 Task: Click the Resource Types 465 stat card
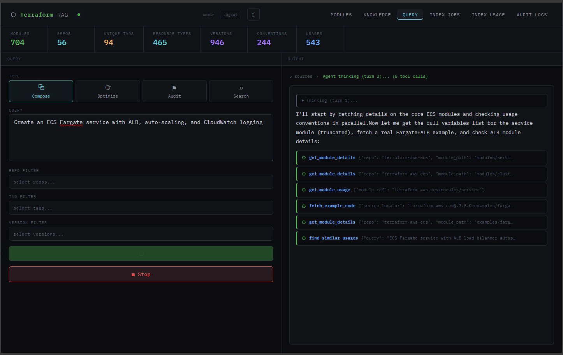[172, 39]
